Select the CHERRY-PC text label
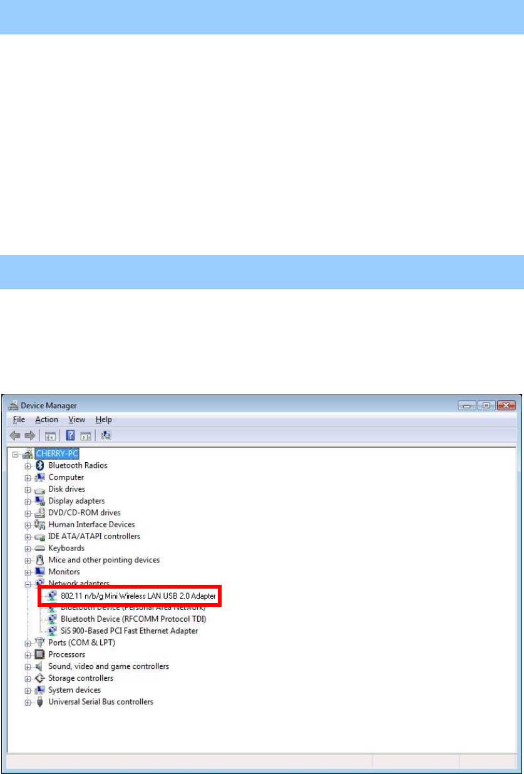The width and height of the screenshot is (524, 774). (x=58, y=453)
